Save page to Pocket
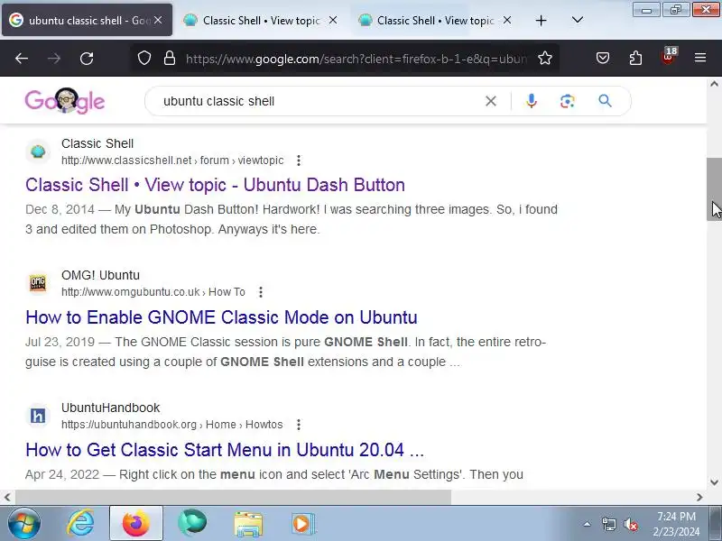Viewport: 722px width, 541px height. coord(603,59)
